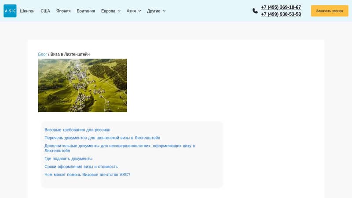Jump to Чем может помочь Визовое агентство VSC
Viewport: 352px width, 198px height.
(87, 175)
